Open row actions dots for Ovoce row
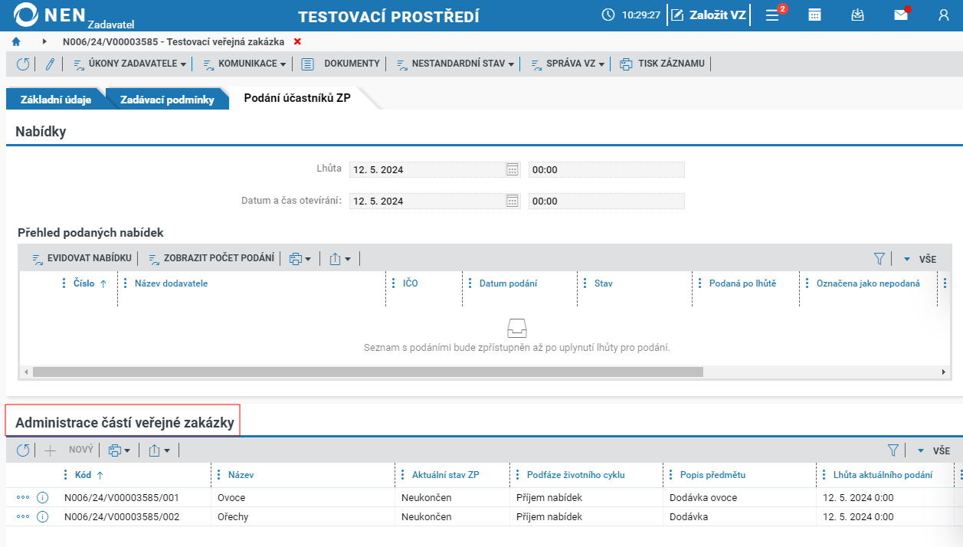 click(x=23, y=497)
